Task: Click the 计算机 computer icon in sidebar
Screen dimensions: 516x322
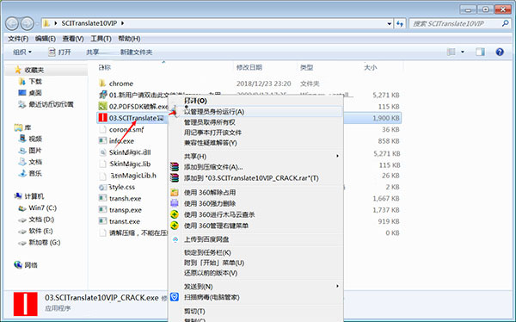Action: click(x=18, y=196)
